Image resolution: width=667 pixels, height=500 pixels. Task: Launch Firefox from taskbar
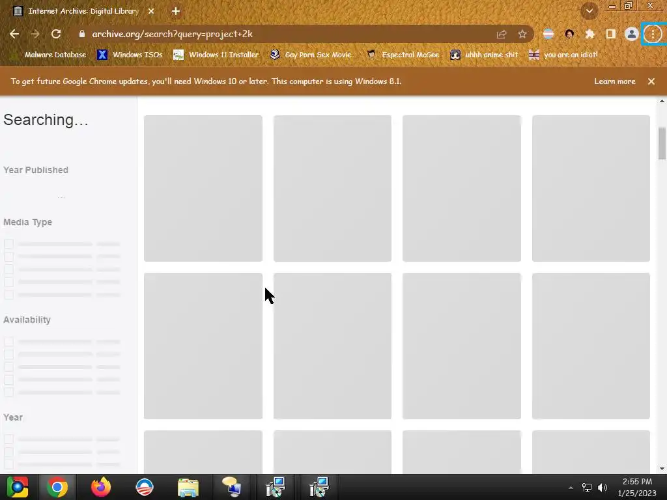point(101,487)
